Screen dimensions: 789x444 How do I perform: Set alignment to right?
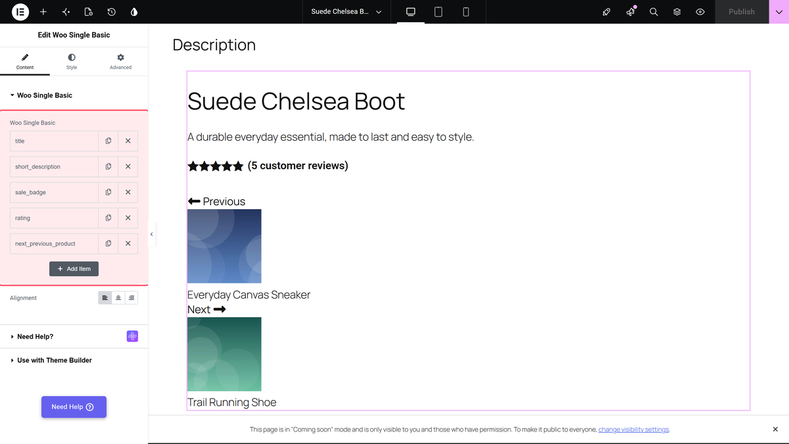[131, 298]
